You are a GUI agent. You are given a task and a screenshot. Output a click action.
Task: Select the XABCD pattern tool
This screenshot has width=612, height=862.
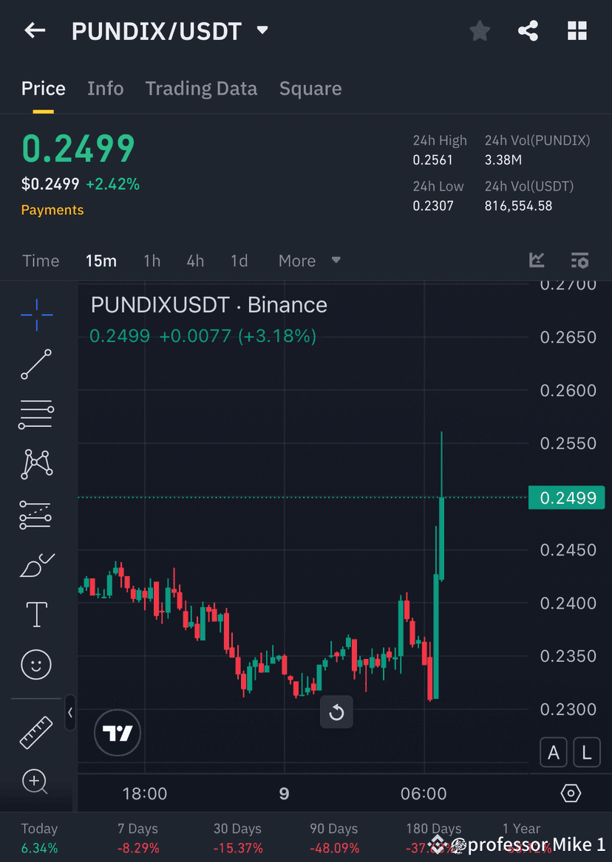coord(35,464)
